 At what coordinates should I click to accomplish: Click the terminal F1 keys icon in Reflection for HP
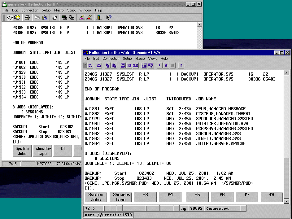tap(64, 18)
